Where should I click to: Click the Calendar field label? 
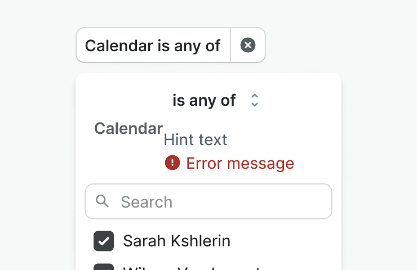click(x=128, y=128)
